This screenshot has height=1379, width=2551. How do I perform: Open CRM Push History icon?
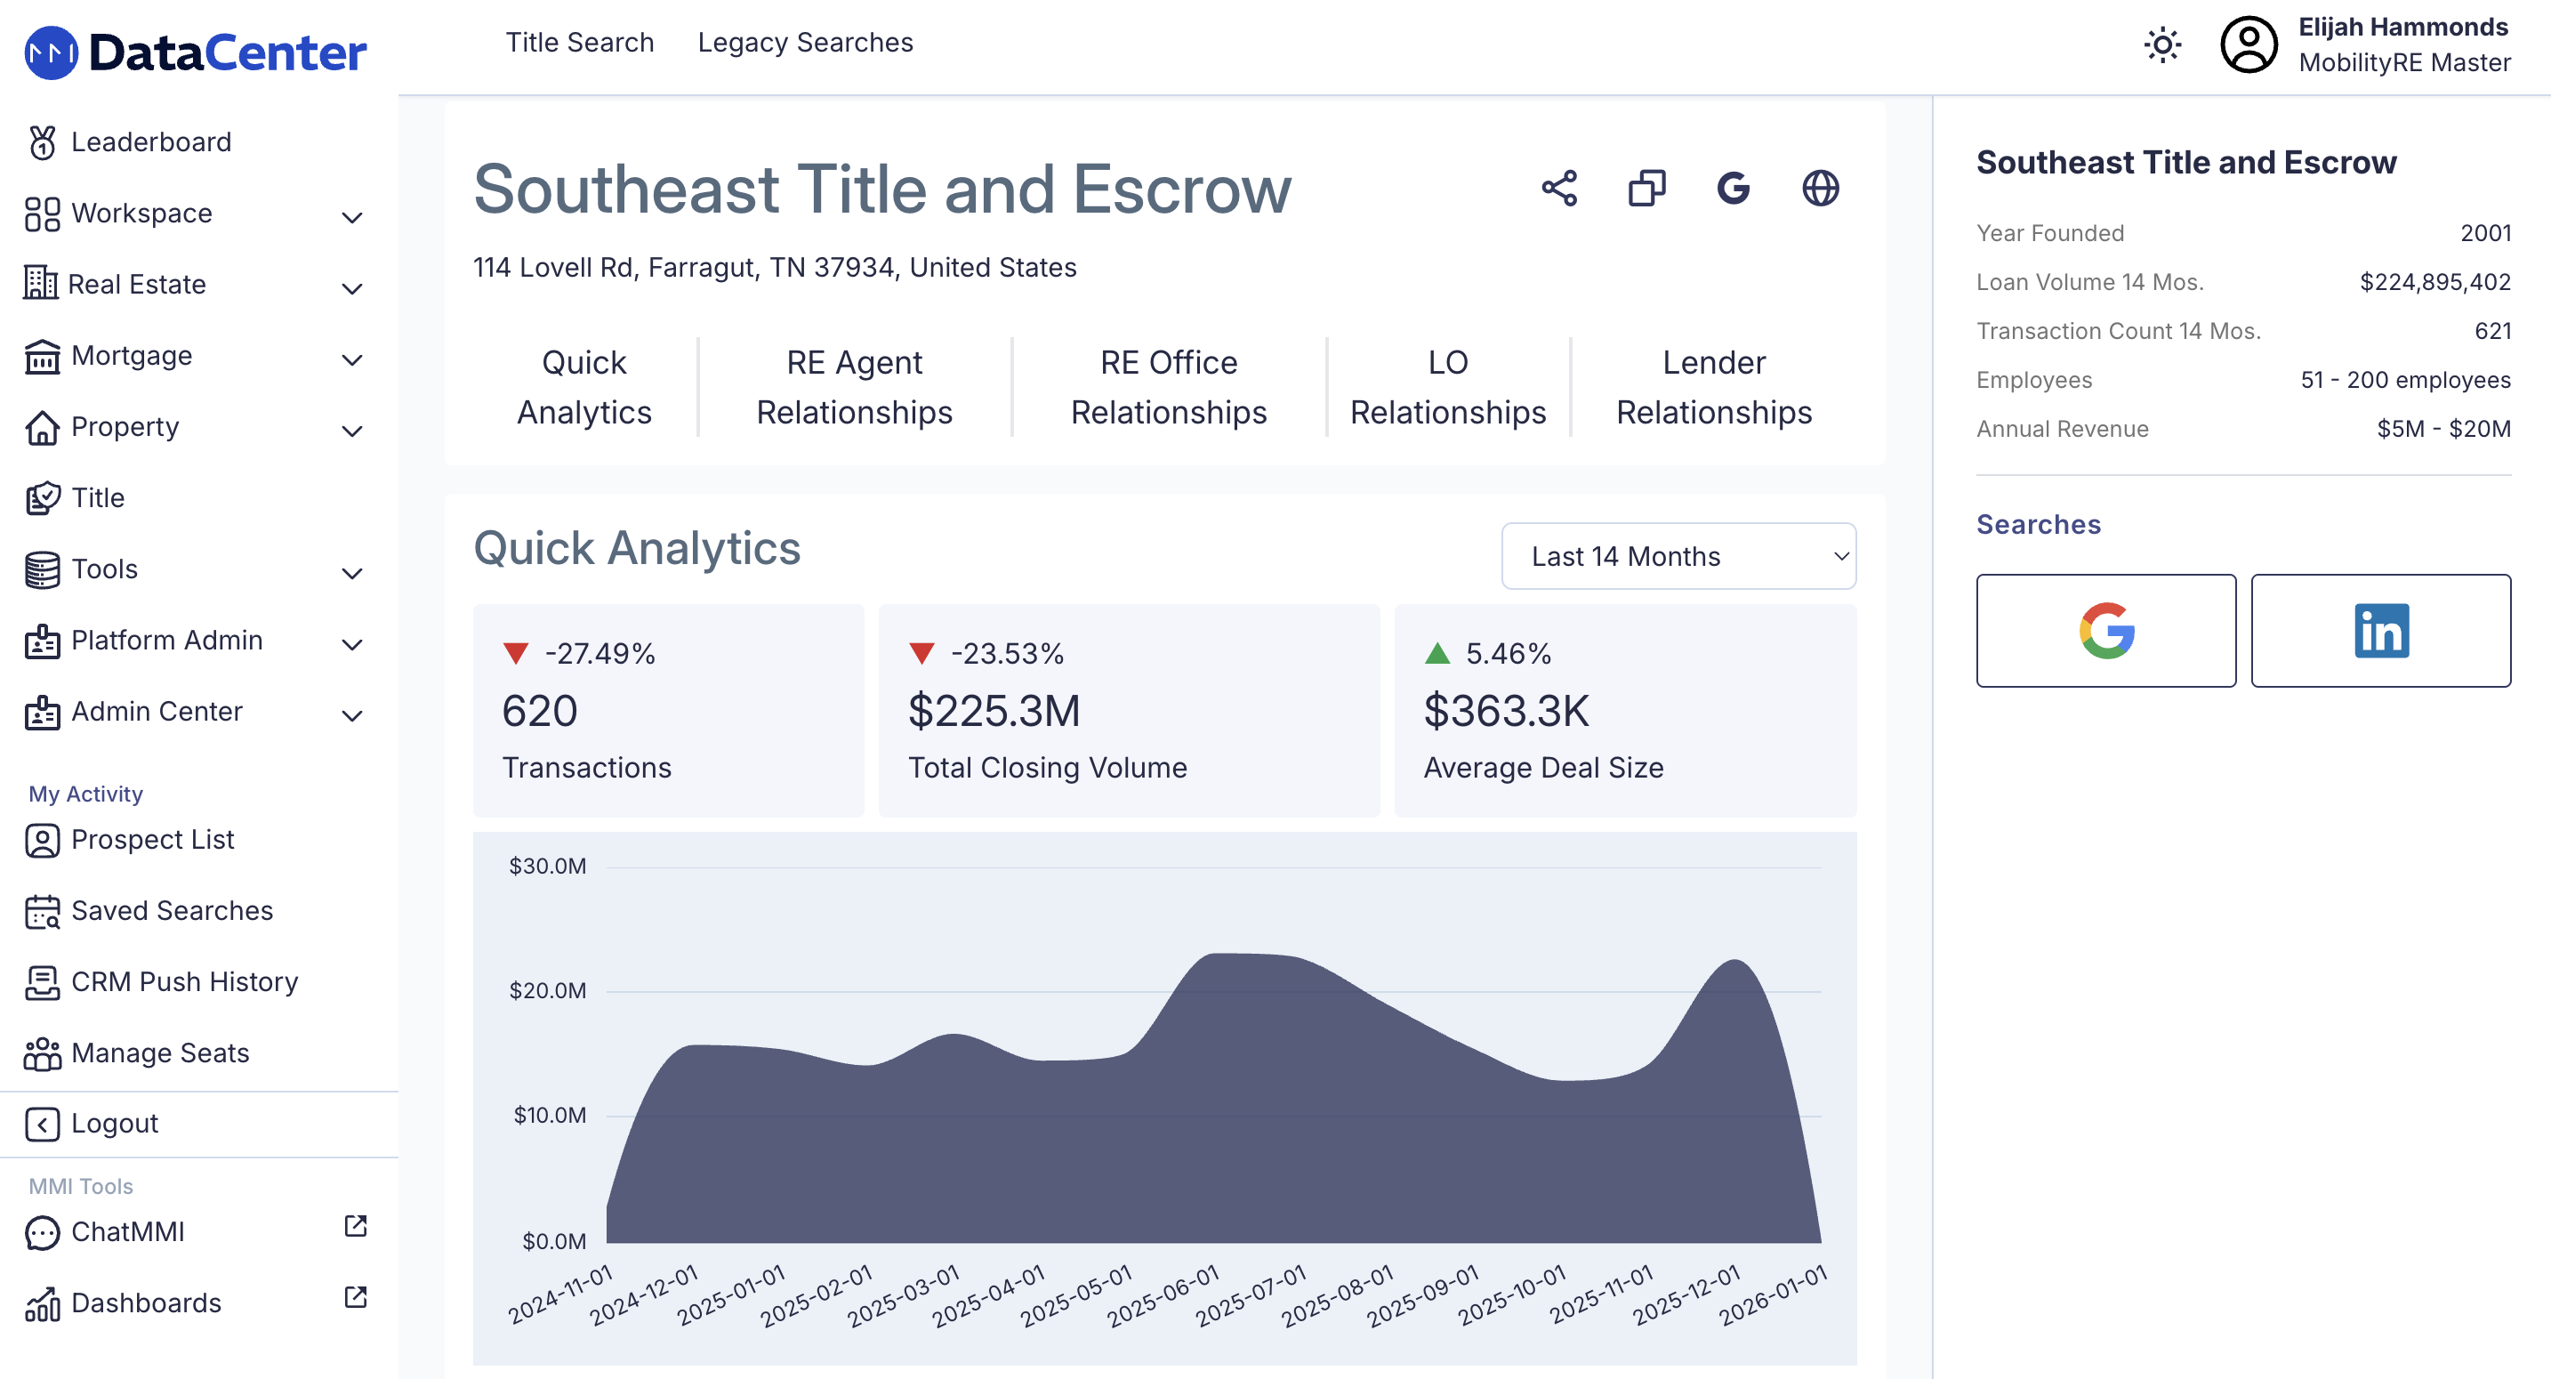(43, 983)
